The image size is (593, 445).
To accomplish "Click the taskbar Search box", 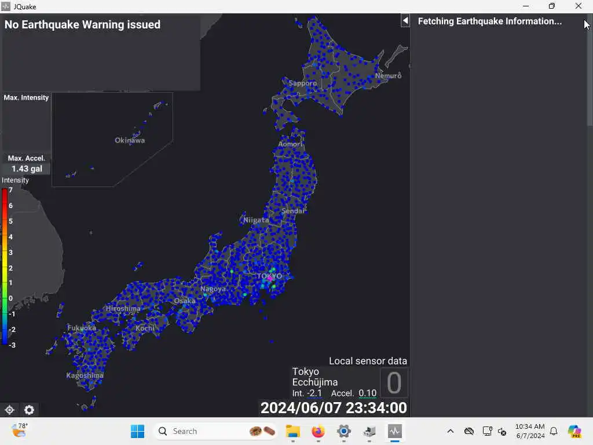I will (216, 431).
